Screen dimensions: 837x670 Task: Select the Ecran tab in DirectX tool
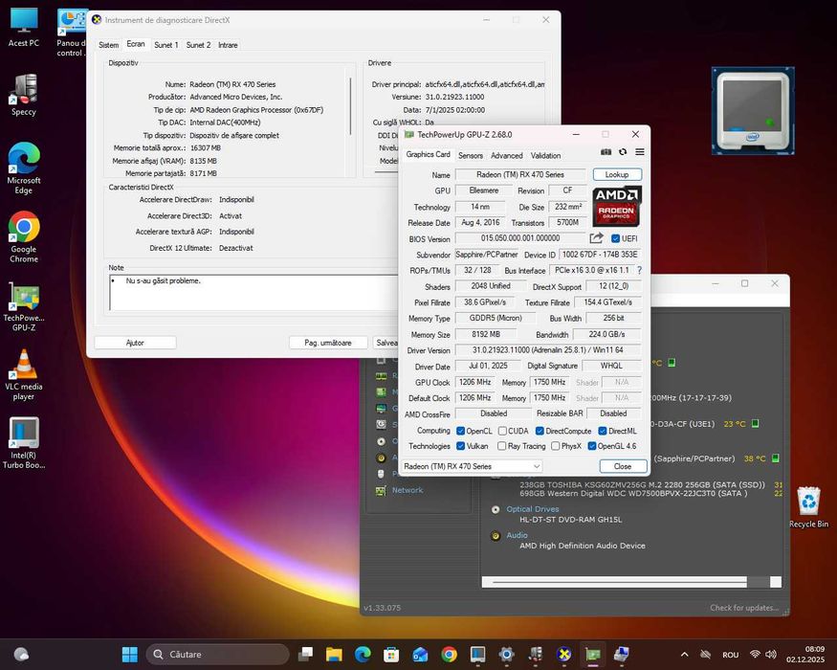pos(136,44)
